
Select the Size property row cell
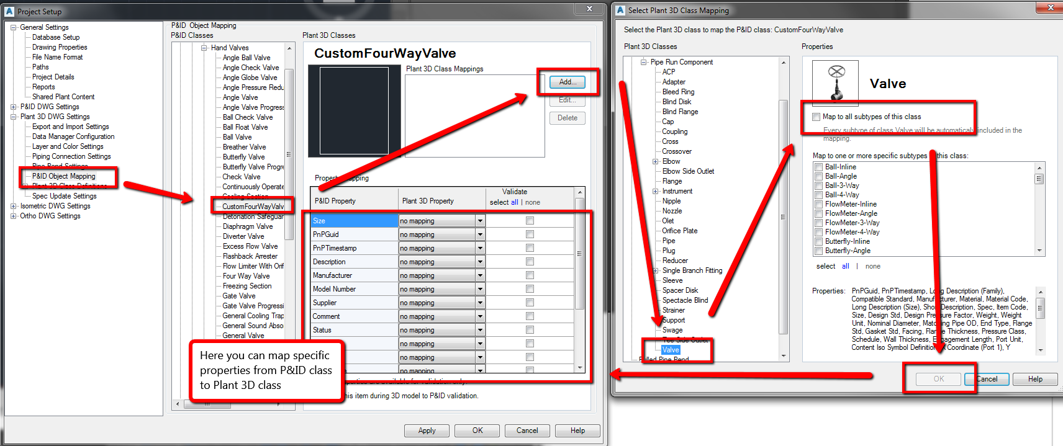click(x=355, y=221)
